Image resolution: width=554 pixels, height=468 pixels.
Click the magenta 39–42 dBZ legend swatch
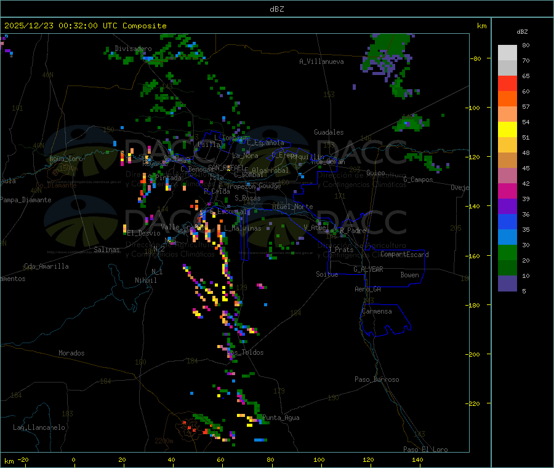(507, 191)
